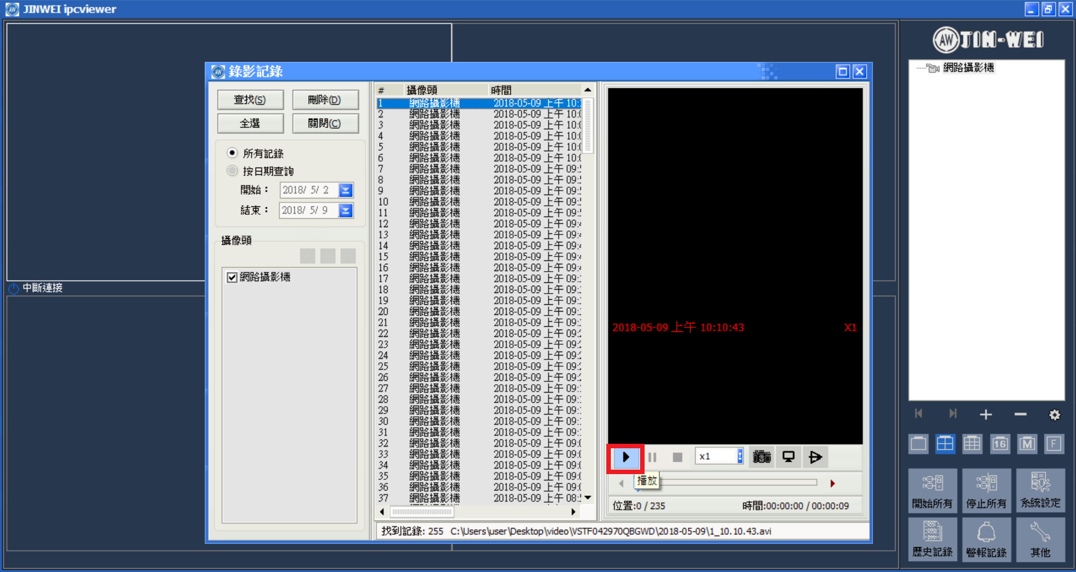Click record list scroll down arrow
The width and height of the screenshot is (1076, 572).
point(588,498)
